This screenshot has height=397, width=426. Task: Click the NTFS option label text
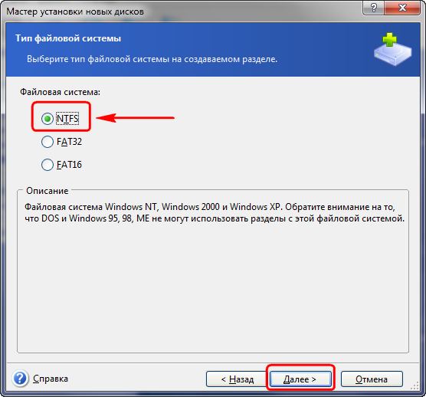coord(67,119)
